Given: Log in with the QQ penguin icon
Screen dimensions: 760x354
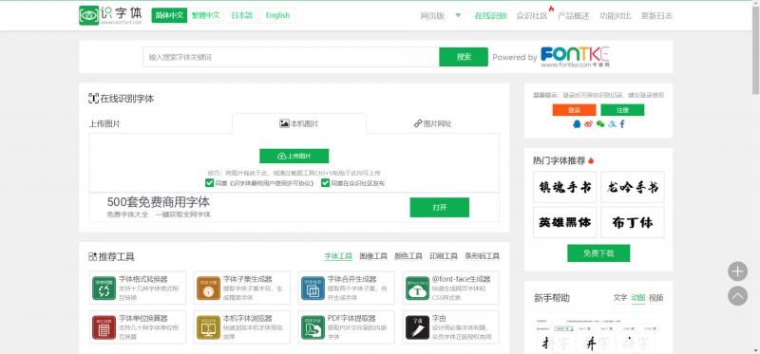Looking at the screenshot, I should [x=577, y=124].
